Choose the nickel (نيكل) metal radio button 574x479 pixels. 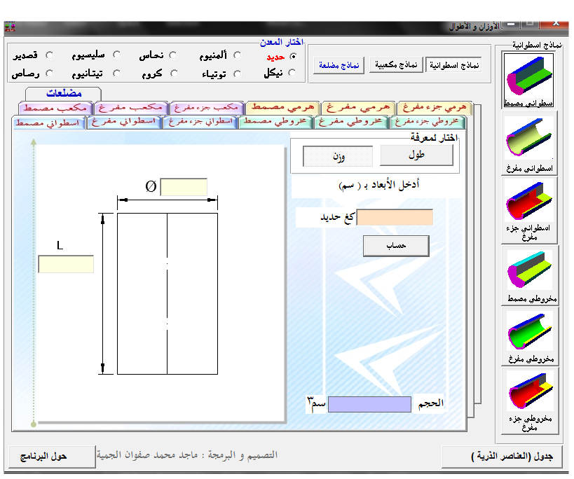tap(292, 73)
